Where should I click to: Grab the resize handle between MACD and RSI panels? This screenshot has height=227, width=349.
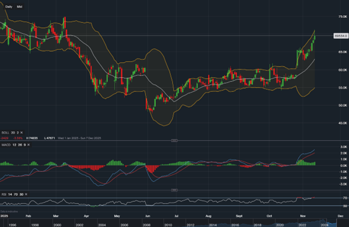174,190
